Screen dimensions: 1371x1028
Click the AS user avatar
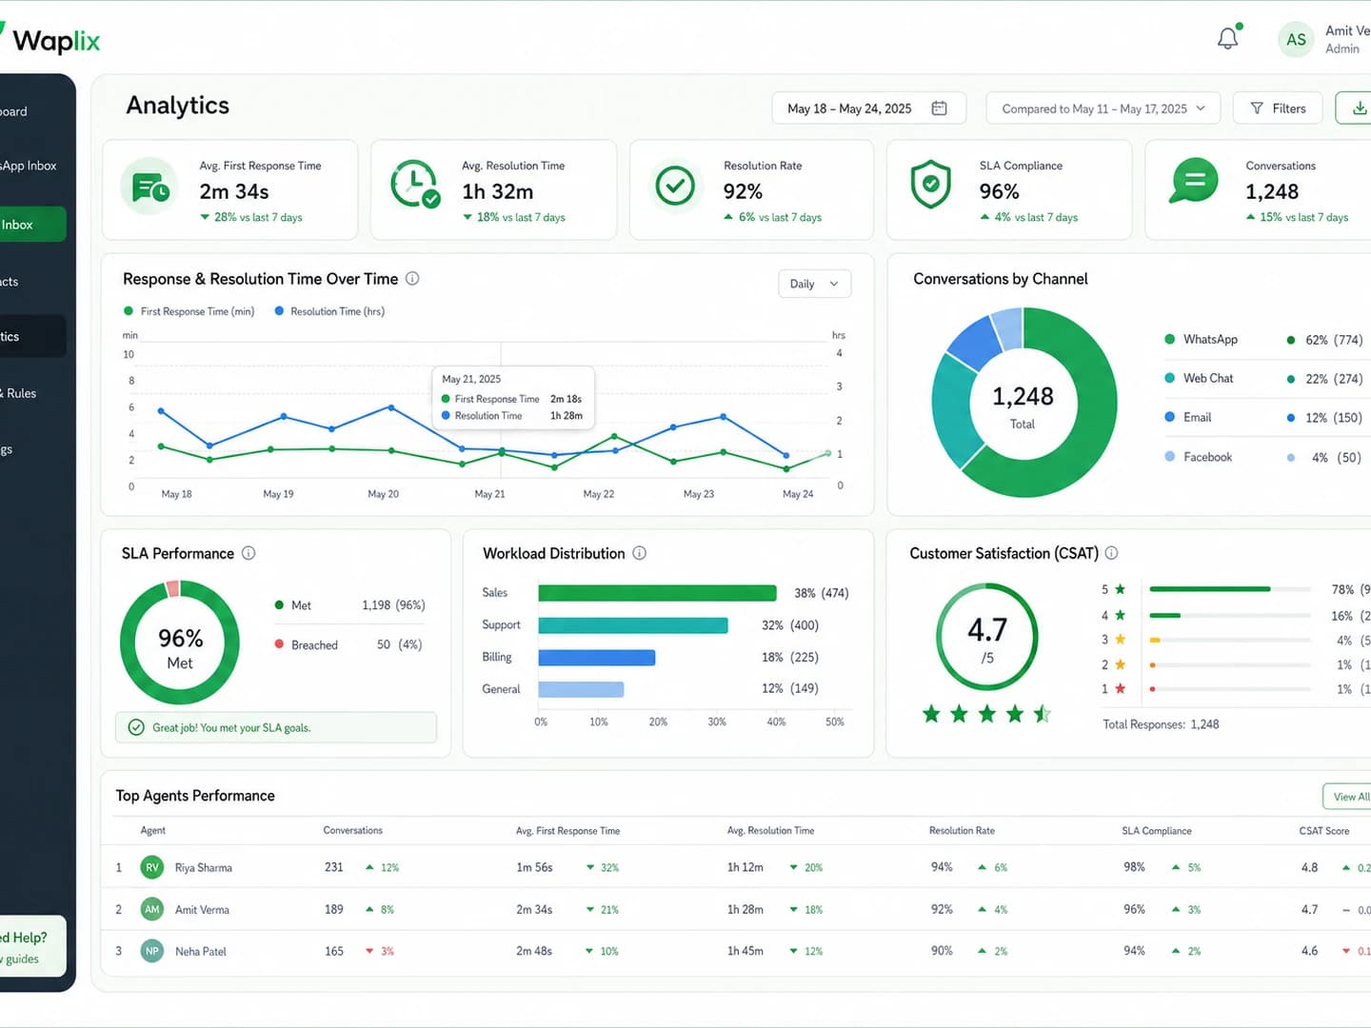(x=1296, y=39)
